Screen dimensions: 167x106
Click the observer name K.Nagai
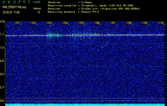pyautogui.click(x=86, y=2)
